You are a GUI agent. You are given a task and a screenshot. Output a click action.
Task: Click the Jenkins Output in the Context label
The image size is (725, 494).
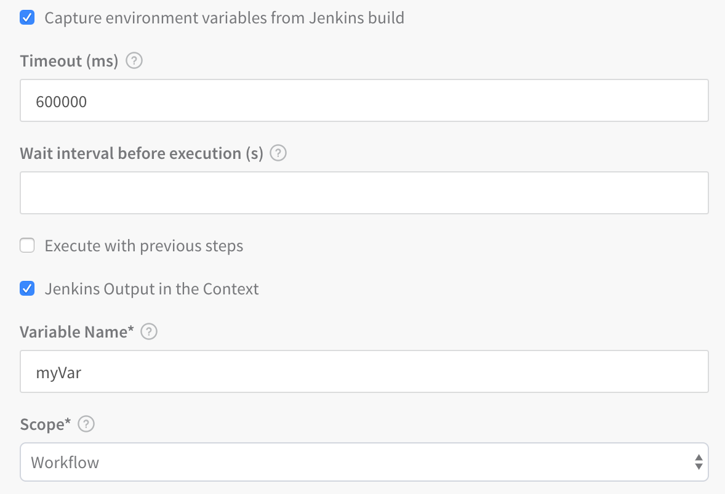(x=151, y=289)
